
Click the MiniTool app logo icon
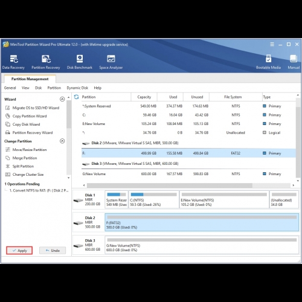(6, 44)
